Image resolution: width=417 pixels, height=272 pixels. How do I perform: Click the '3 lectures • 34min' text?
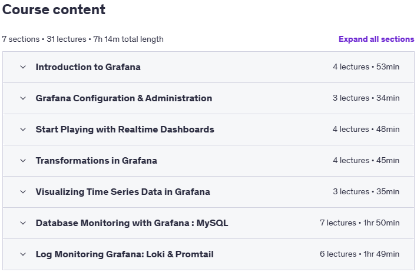pyautogui.click(x=366, y=98)
